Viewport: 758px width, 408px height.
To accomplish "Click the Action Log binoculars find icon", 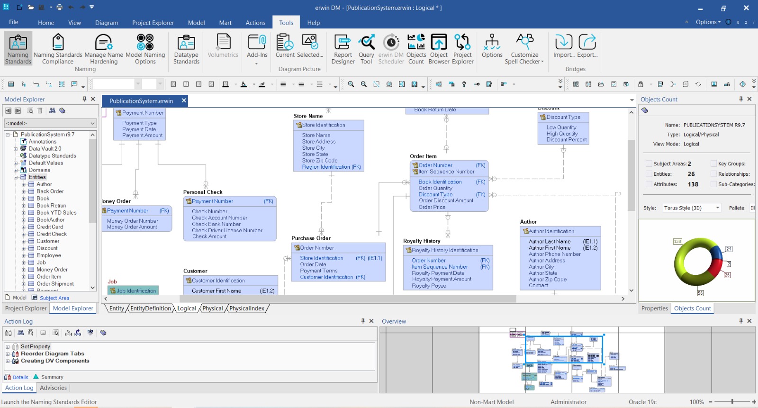I will tap(20, 333).
